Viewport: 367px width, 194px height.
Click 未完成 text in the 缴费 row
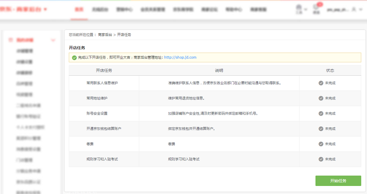(330, 144)
